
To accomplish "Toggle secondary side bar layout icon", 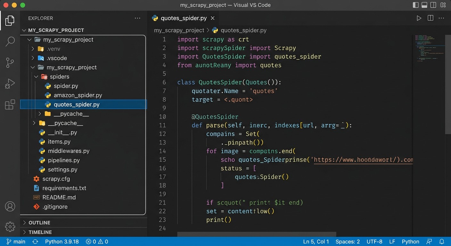I will pos(433,5).
